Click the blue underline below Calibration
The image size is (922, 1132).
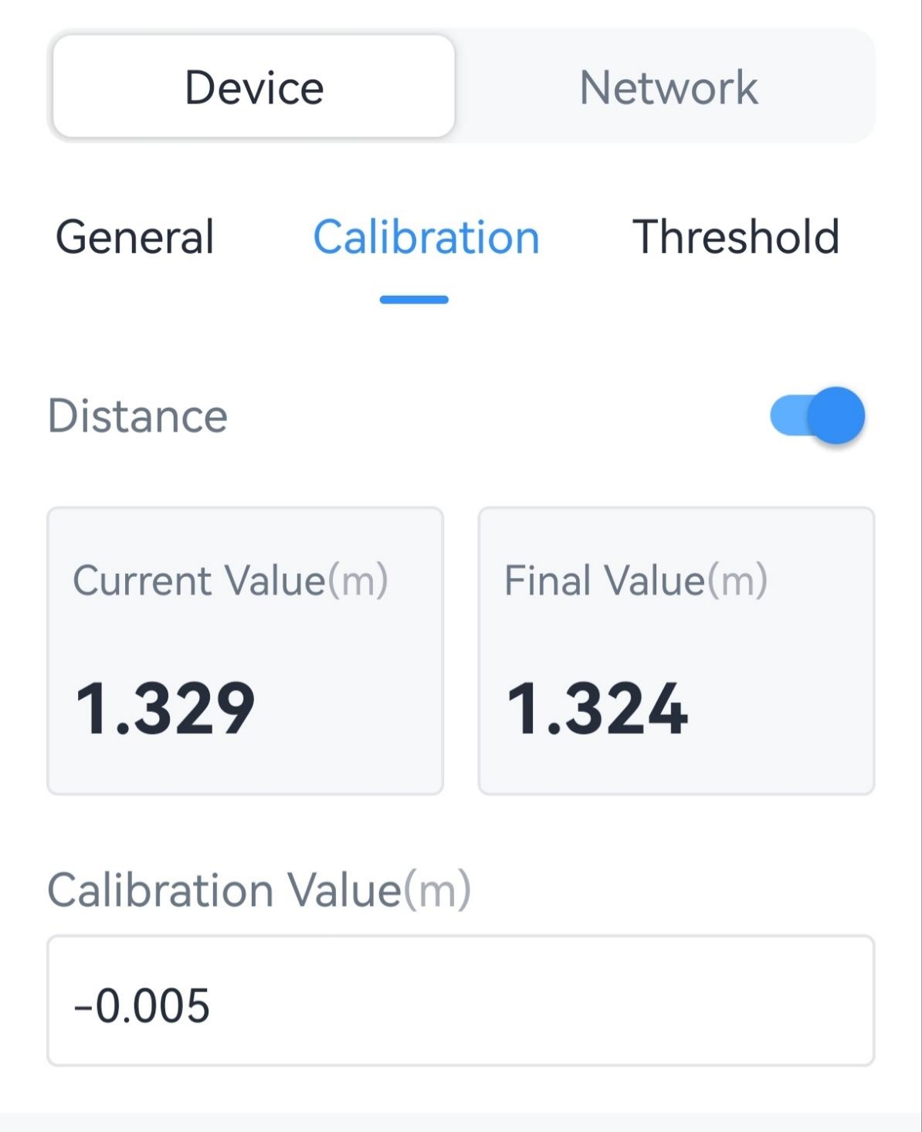coord(414,300)
